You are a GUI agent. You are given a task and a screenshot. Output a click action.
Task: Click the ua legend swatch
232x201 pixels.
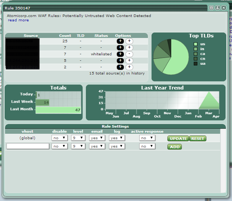pyautogui.click(x=196, y=64)
